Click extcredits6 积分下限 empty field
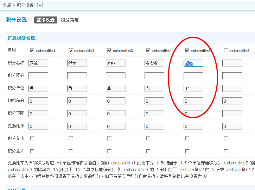This screenshot has height=190, width=255. coord(232,114)
